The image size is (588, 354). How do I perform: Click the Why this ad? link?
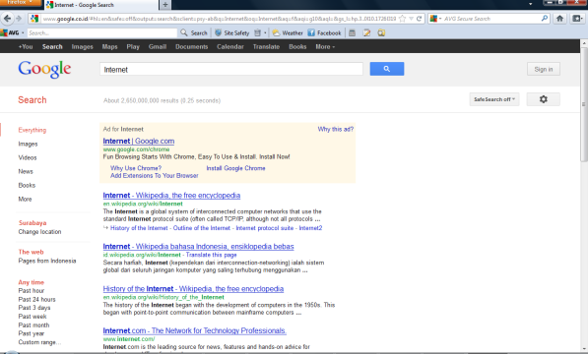tap(336, 129)
